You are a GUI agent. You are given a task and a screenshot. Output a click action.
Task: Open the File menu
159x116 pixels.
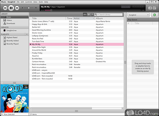coord(18,2)
